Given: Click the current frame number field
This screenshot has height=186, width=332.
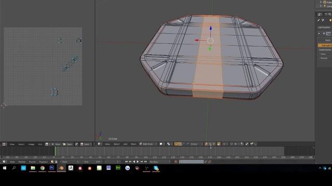Looking at the screenshot, I should (x=113, y=162).
